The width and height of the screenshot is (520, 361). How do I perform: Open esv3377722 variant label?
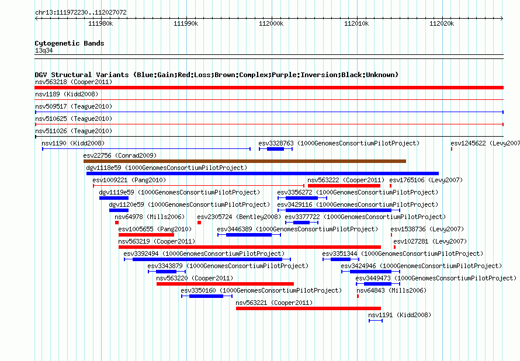pos(365,217)
